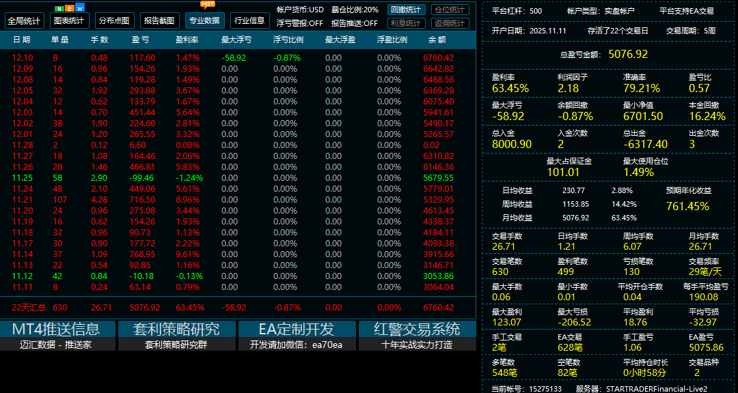Image resolution: width=738 pixels, height=393 pixels.
Task: Click the 浮盈比例 column header
Action: point(392,40)
